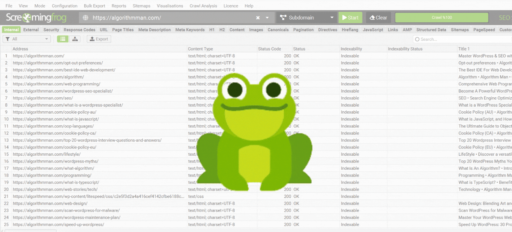Screen dimensions: 512x232
Task: Clear the crawl data
Action: [378, 18]
